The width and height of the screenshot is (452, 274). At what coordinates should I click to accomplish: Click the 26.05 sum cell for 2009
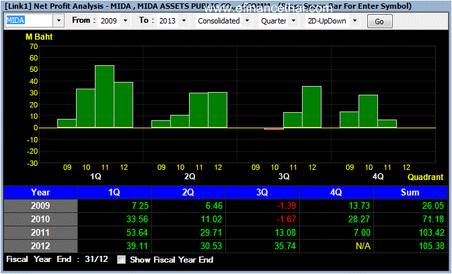(x=410, y=205)
